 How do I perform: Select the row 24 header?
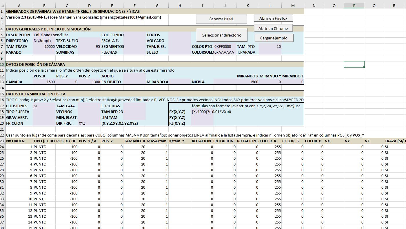pos(2,147)
